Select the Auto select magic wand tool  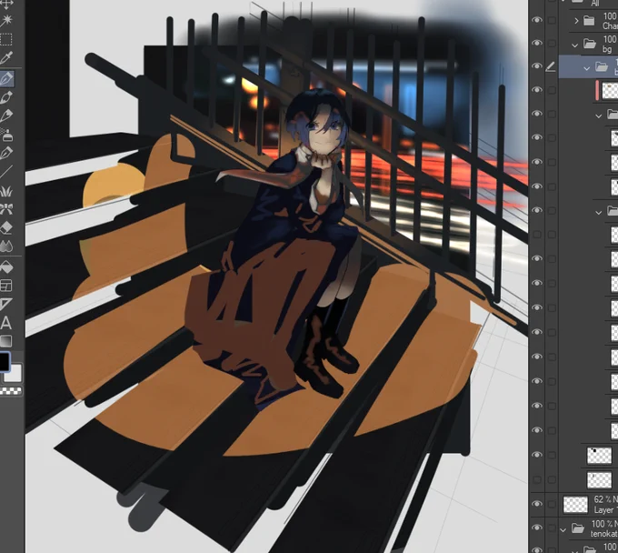coord(6,21)
